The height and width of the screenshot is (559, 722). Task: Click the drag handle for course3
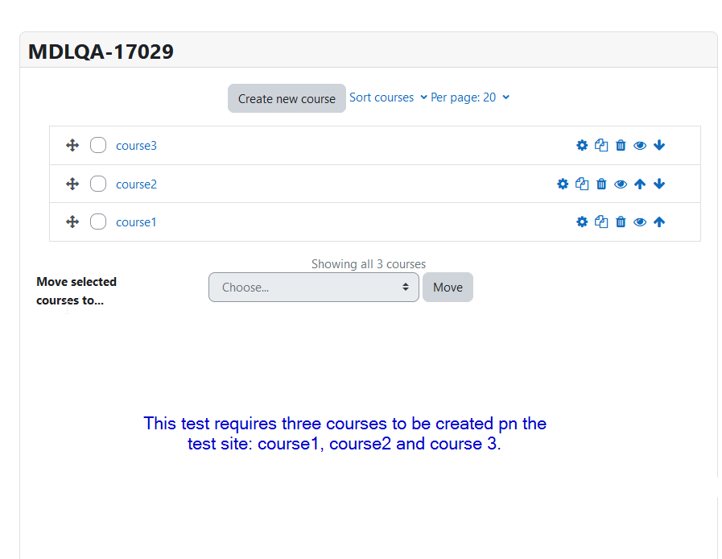point(72,146)
